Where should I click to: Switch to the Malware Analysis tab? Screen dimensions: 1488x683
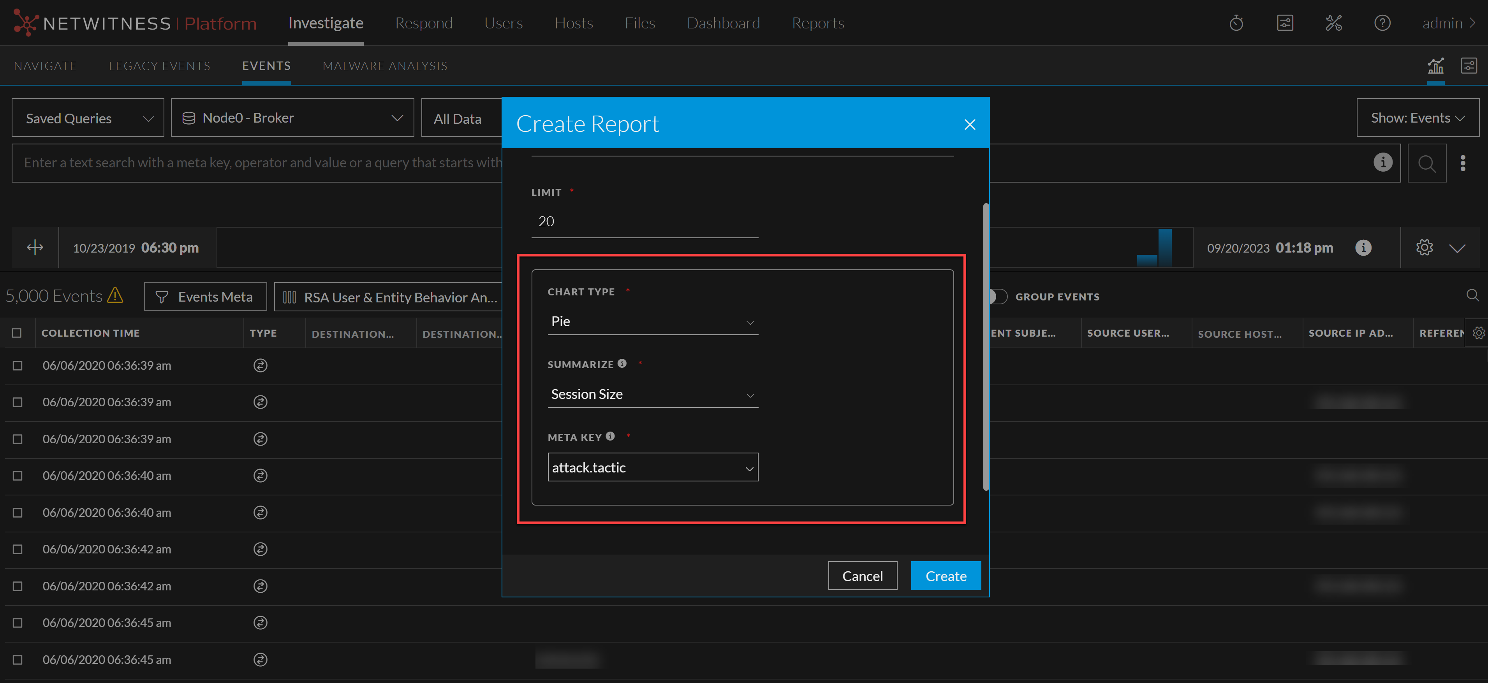(x=385, y=66)
